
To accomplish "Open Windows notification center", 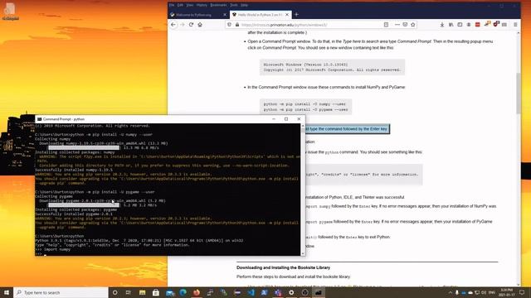I will click(522, 292).
